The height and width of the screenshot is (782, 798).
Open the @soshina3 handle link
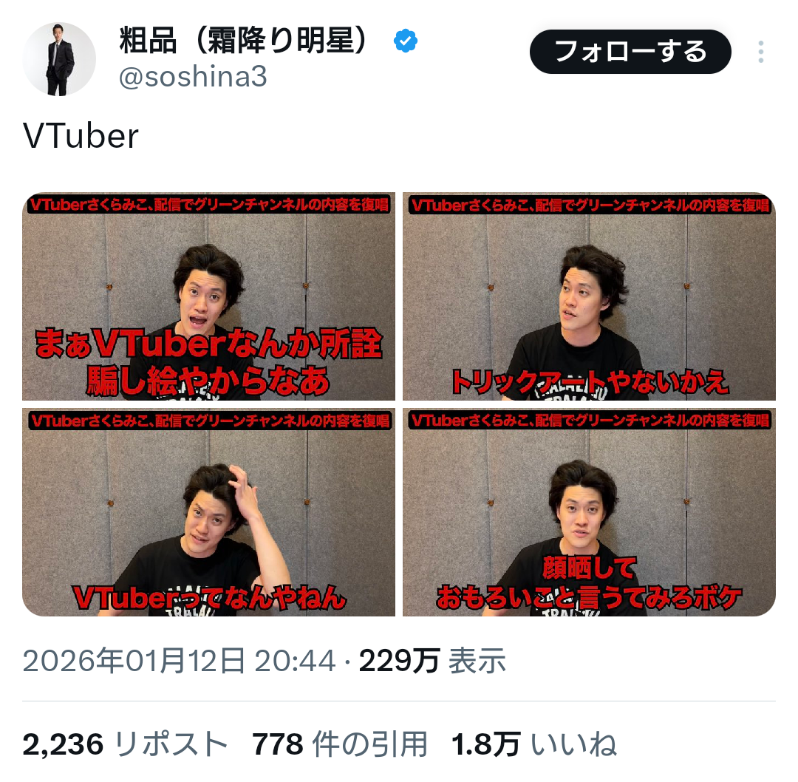193,77
